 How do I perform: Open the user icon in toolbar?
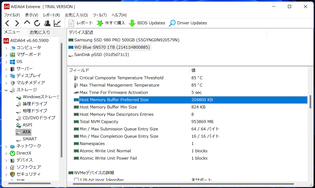47,23
